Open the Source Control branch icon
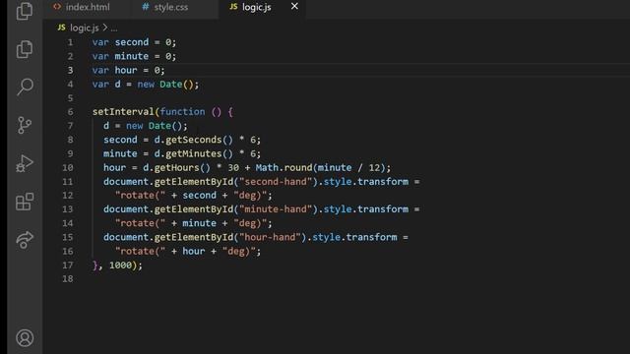Image resolution: width=630 pixels, height=354 pixels. click(x=25, y=125)
